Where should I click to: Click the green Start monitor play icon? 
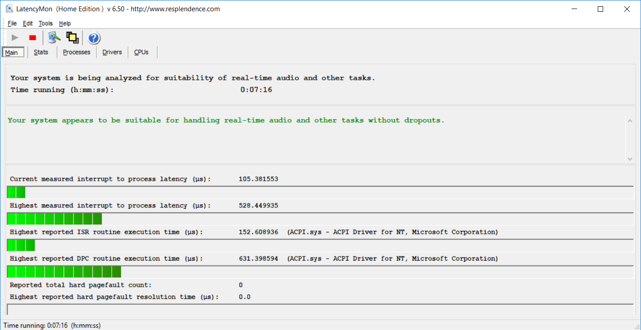click(x=15, y=38)
